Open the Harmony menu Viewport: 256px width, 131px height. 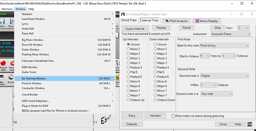click(x=7, y=9)
